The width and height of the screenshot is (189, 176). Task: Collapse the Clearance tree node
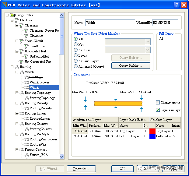click(17, 26)
